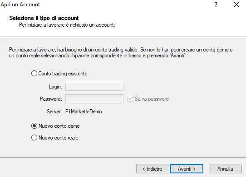Click the 'Apri un Account' title bar text
This screenshot has height=177, width=246.
point(20,5)
